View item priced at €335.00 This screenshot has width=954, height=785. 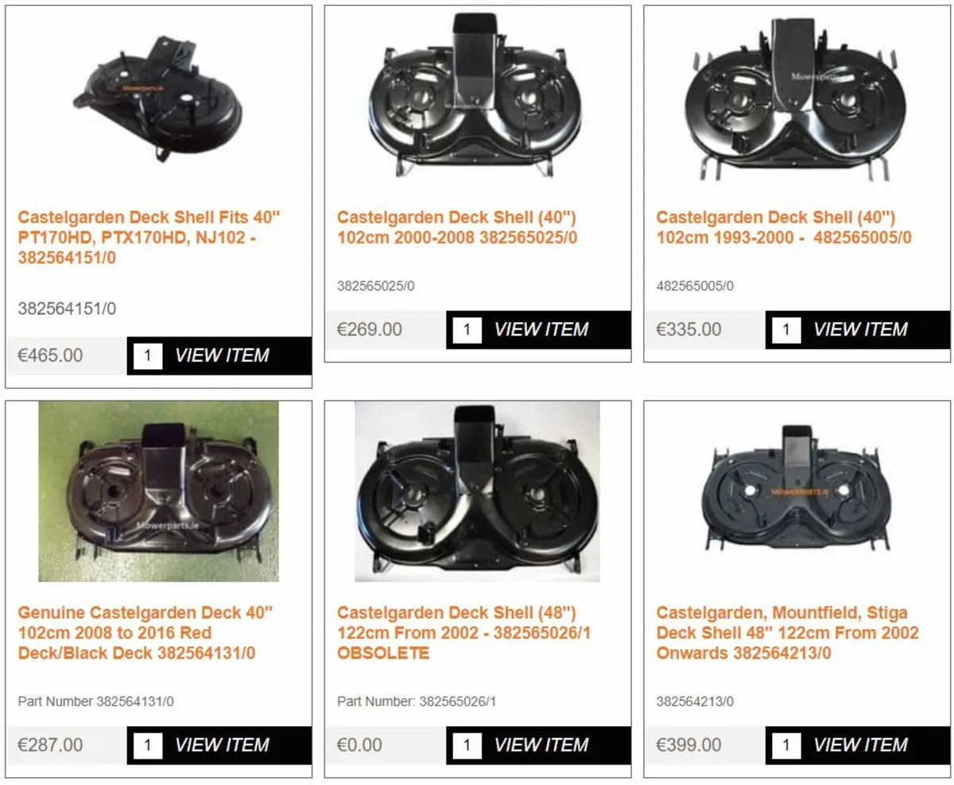pyautogui.click(x=861, y=329)
